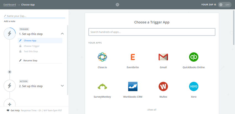Select the QuickBooks Online icon

[194, 57]
